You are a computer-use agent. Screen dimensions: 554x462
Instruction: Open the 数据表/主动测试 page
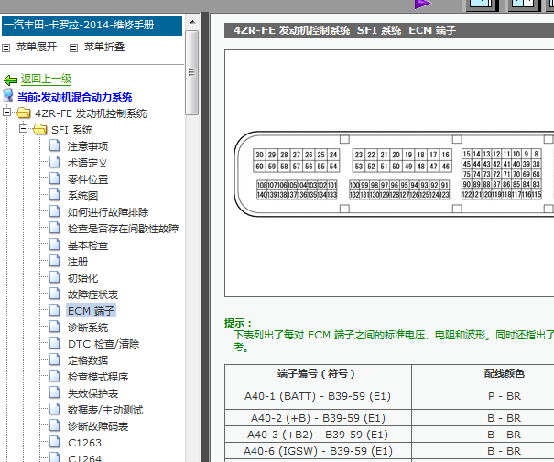105,410
